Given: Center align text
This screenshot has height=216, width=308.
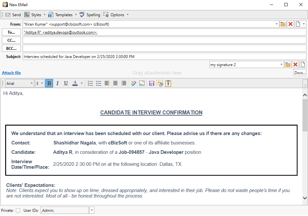Looking at the screenshot, I should pos(115,83).
